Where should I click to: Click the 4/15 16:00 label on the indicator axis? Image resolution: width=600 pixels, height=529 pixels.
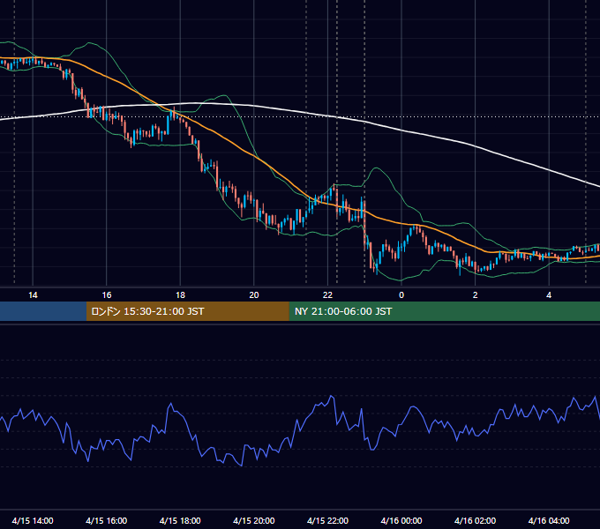pos(107,520)
